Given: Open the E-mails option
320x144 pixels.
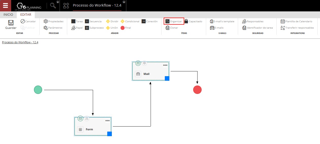Looking at the screenshot, I should point(217,28).
